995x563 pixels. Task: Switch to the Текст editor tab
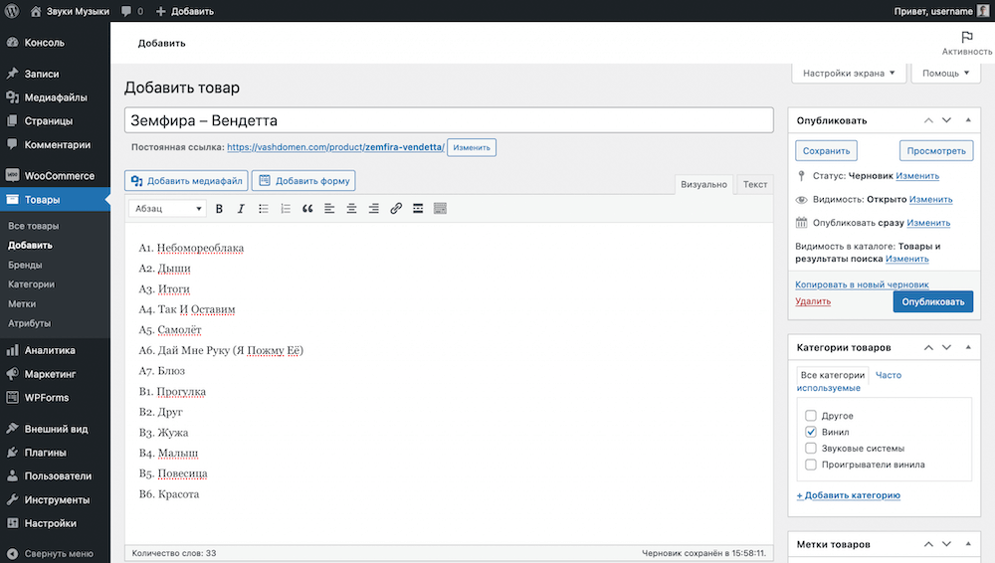tap(755, 184)
